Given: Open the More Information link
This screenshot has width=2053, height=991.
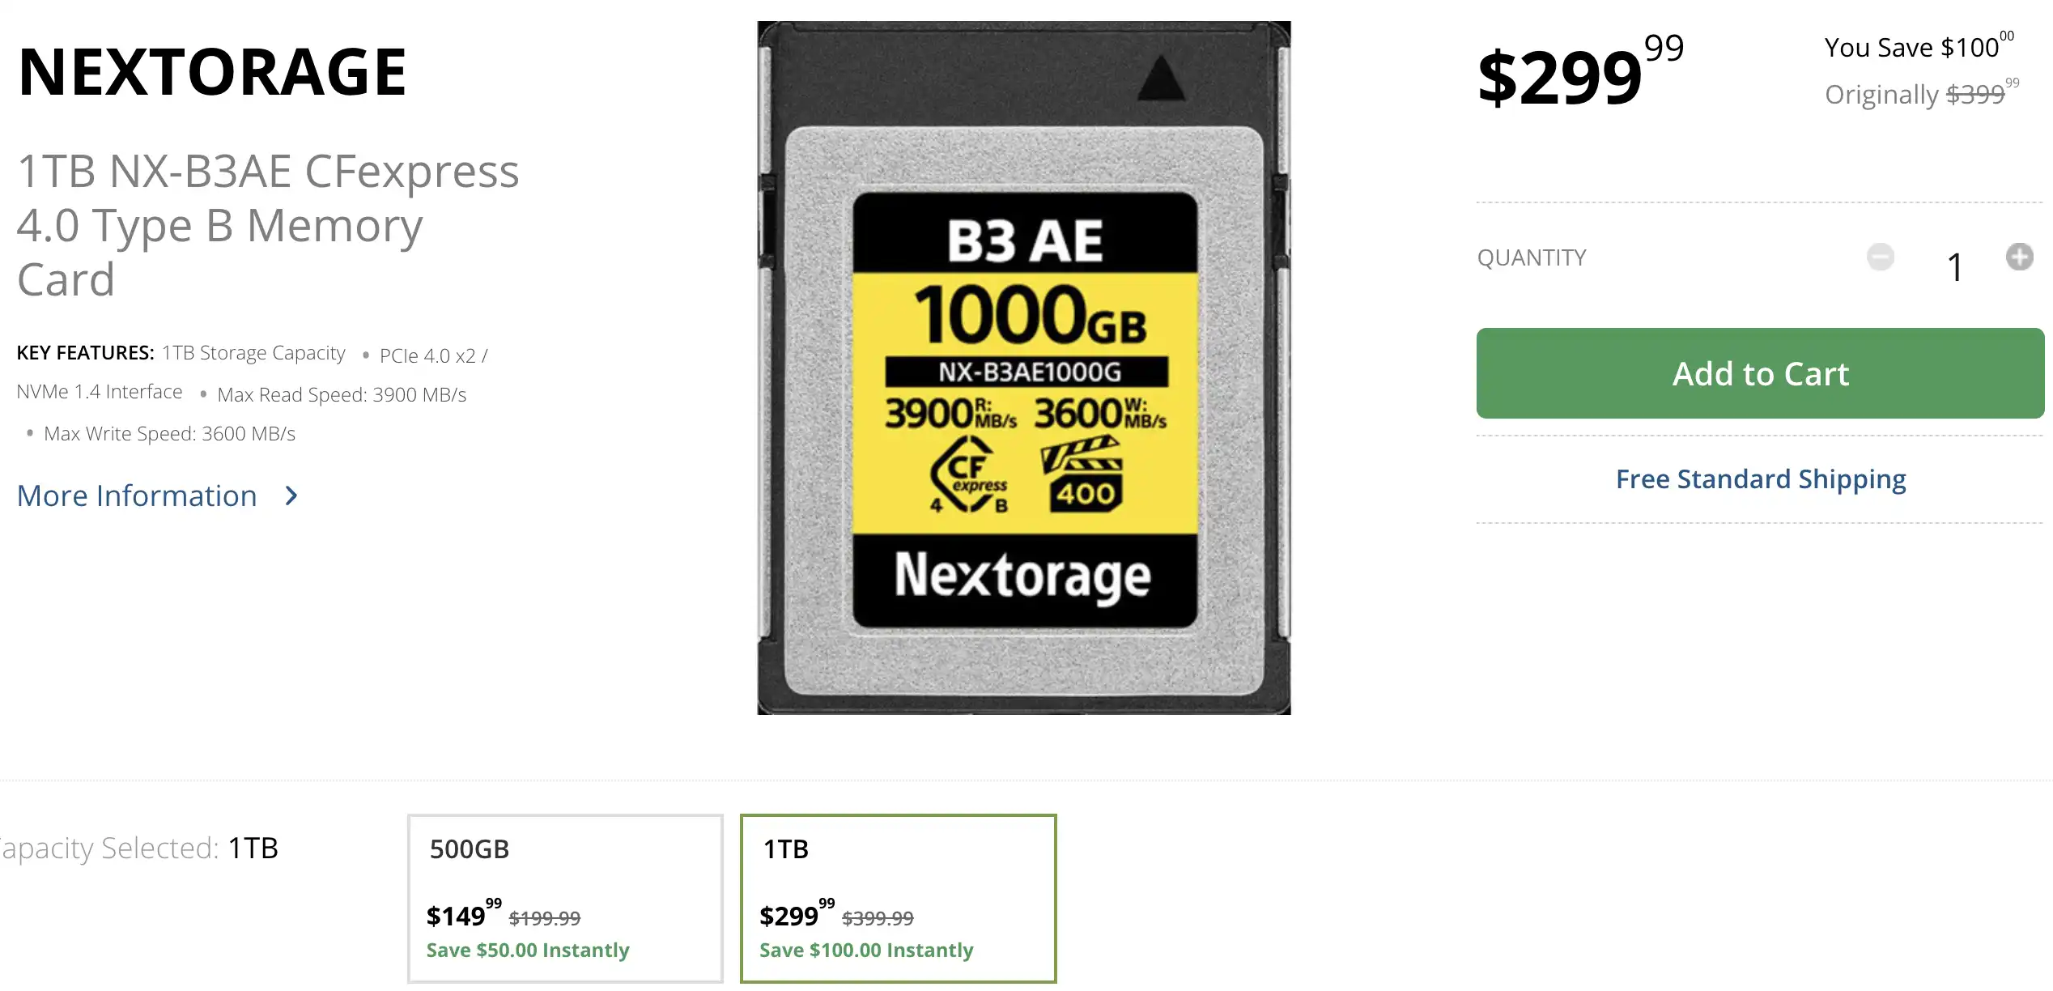Looking at the screenshot, I should [137, 495].
